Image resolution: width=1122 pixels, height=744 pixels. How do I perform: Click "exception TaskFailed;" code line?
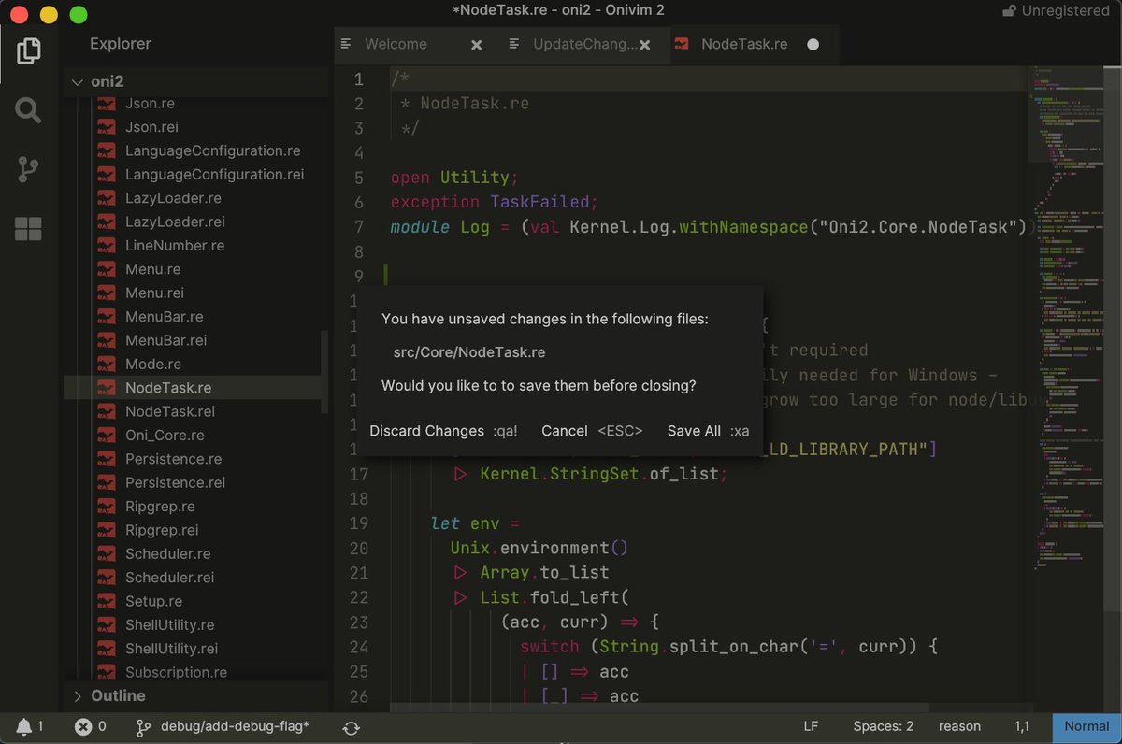click(x=494, y=202)
